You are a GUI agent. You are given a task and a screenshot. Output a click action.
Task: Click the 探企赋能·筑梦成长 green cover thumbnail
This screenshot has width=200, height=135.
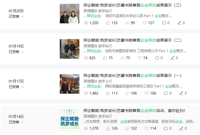pos(70,119)
